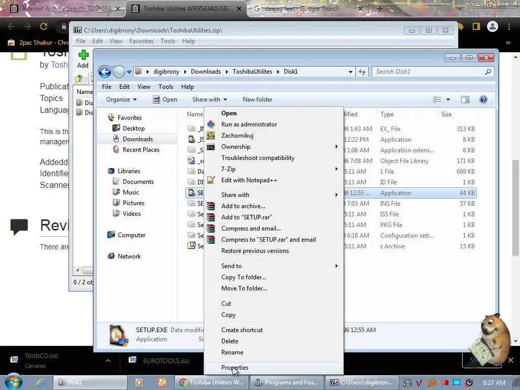Click the Add button in 7-Zip window
The image size is (520, 390).
coord(83,59)
